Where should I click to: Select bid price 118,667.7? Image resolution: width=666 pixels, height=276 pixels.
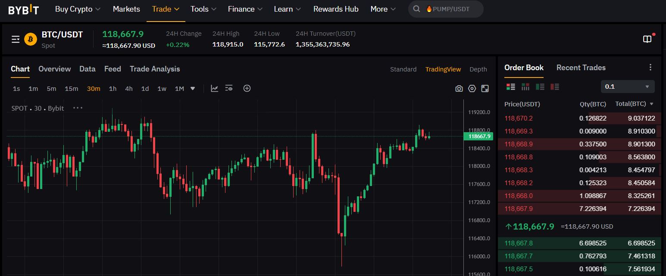point(519,256)
